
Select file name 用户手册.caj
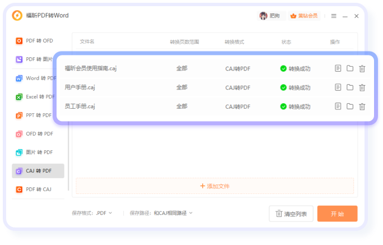click(80, 87)
